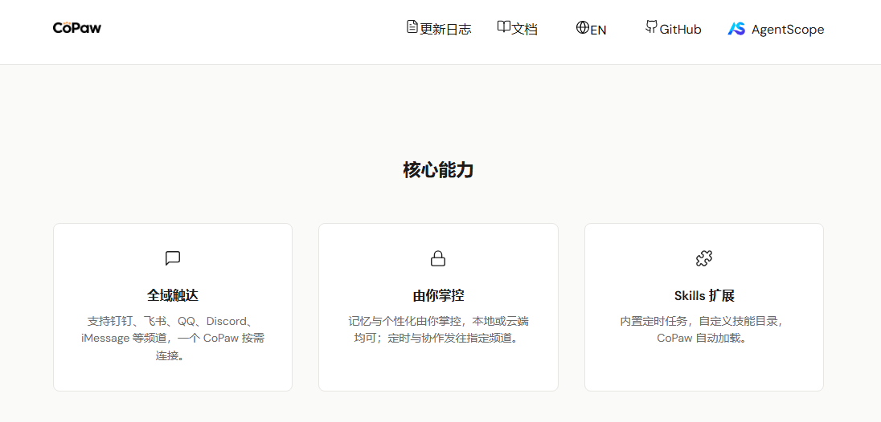Switch language to EN
This screenshot has height=422, width=881.
[598, 30]
